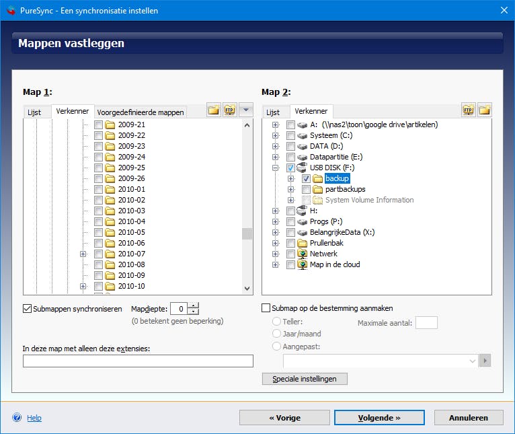Select the Jaar/maand radio button
The image size is (515, 434).
(x=276, y=333)
